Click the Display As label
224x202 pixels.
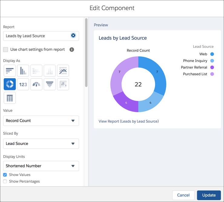click(12, 61)
